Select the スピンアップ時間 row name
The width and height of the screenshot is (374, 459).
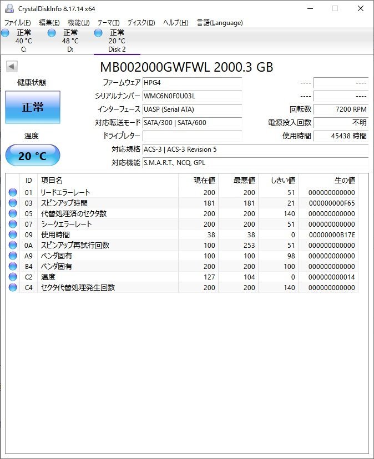[x=64, y=203]
